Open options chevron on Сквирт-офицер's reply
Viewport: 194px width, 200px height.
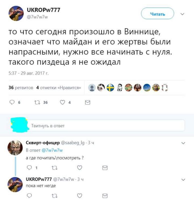pos(183,143)
